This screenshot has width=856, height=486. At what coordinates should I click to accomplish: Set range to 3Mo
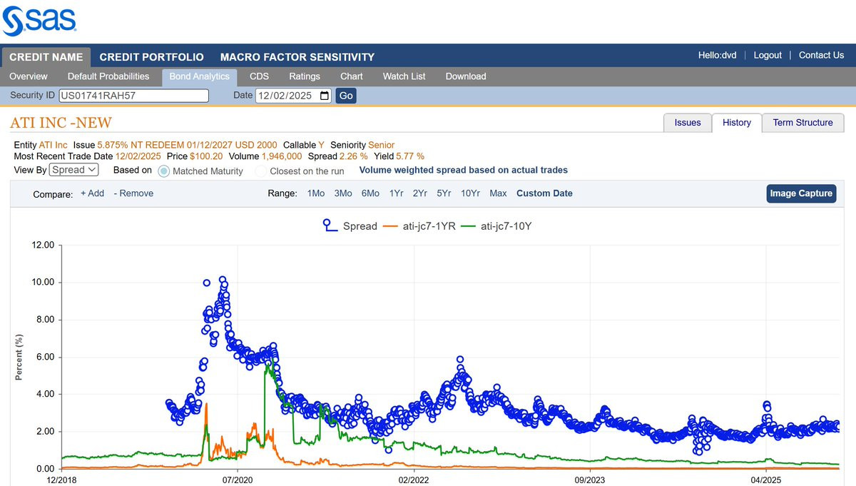[343, 193]
